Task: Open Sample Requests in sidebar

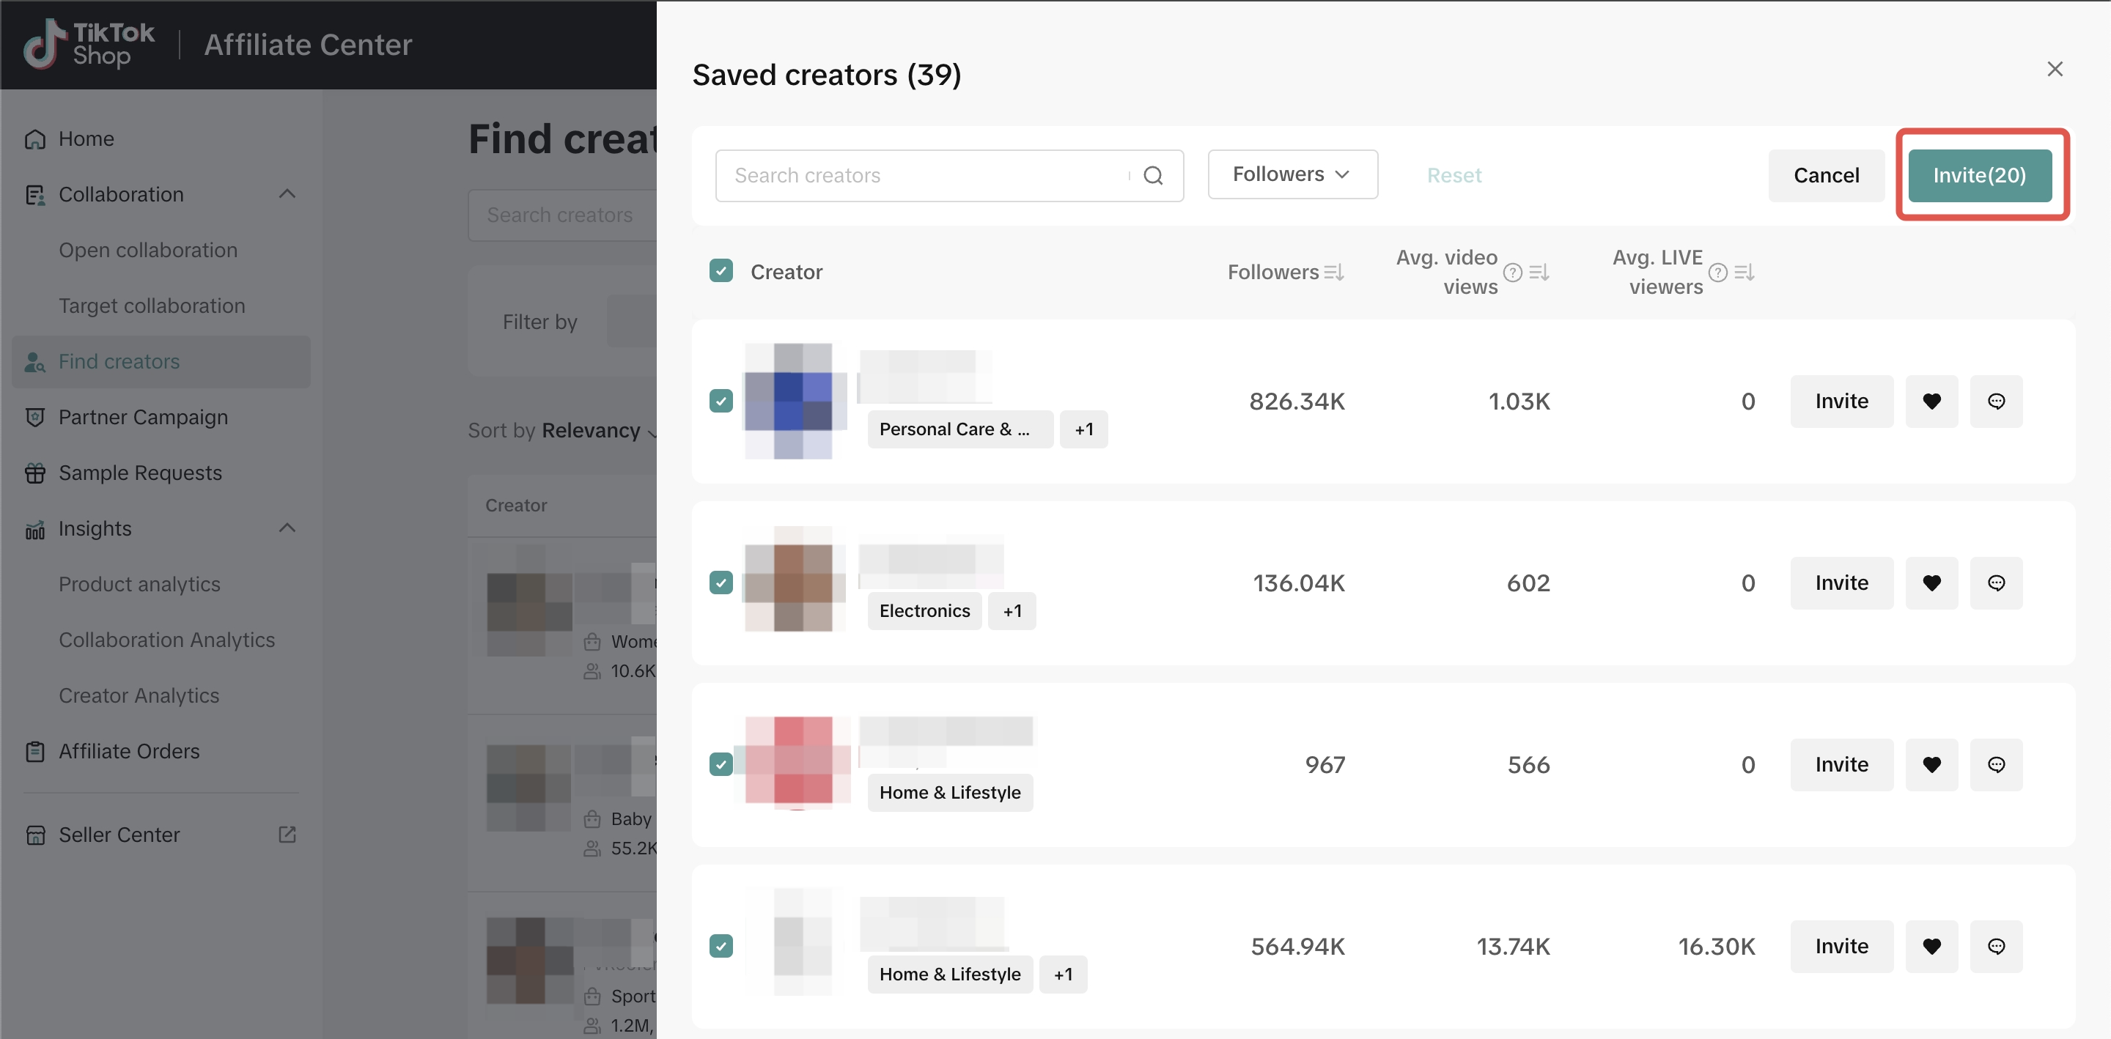Action: coord(140,473)
